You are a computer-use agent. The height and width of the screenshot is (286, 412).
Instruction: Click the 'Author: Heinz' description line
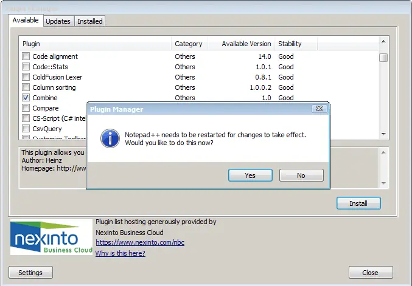coord(42,160)
